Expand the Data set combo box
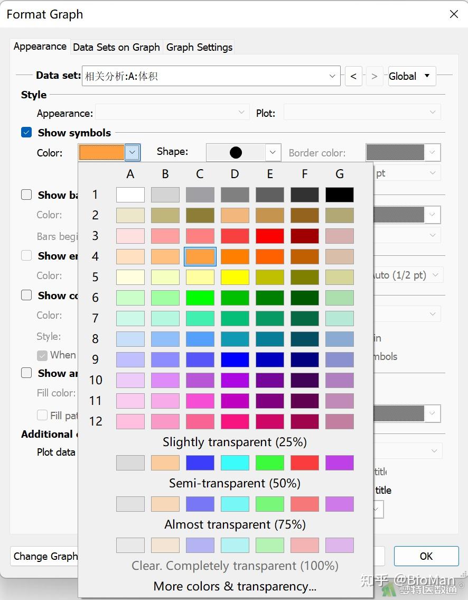The width and height of the screenshot is (468, 600). [x=332, y=76]
